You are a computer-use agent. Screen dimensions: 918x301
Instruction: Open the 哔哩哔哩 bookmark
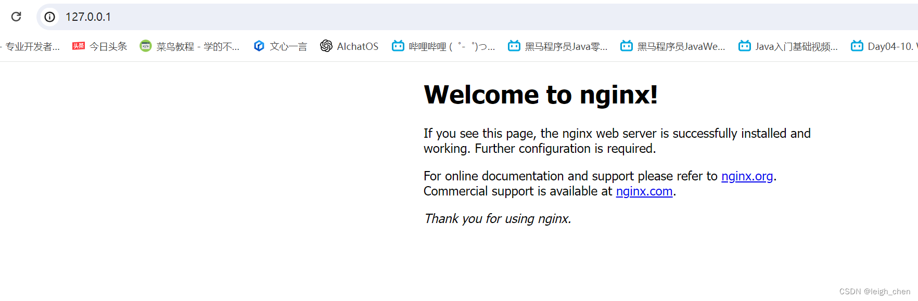coord(443,46)
